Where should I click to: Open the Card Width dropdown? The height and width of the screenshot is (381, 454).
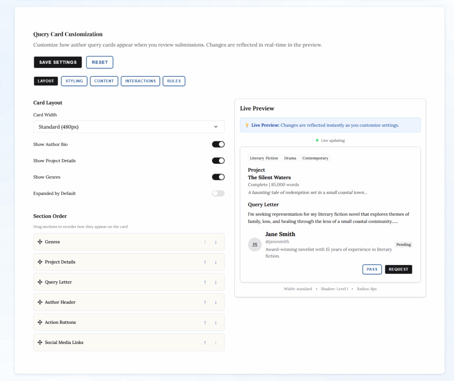(x=129, y=127)
